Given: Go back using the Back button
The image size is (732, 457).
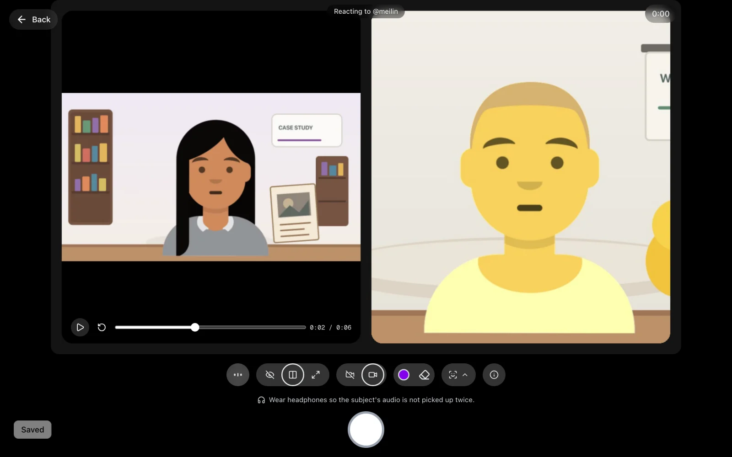Looking at the screenshot, I should (33, 20).
